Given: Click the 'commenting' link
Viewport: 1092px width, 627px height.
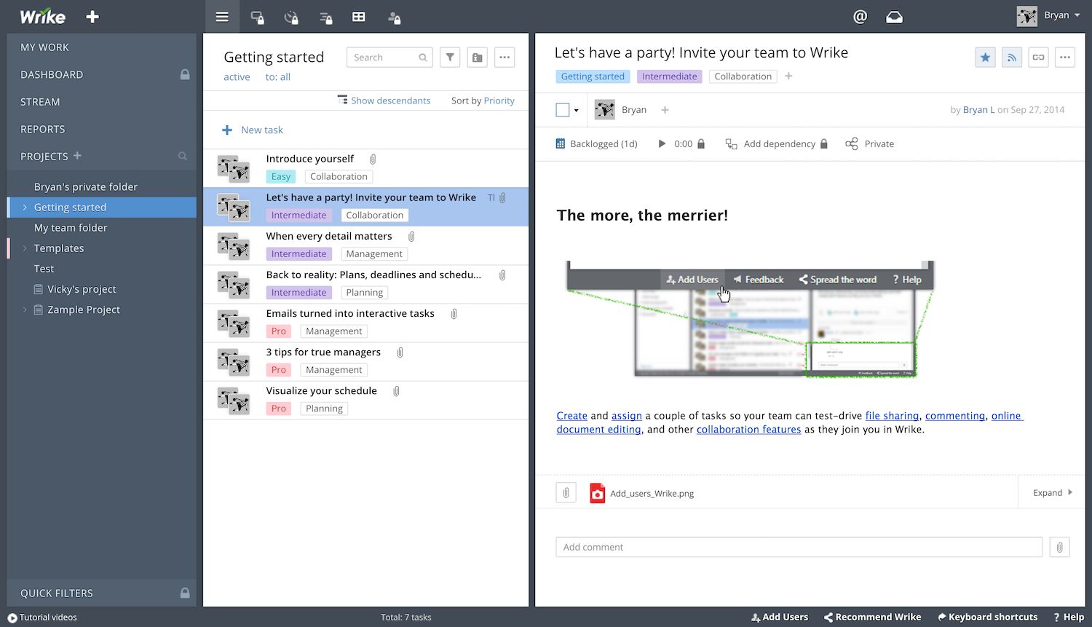Looking at the screenshot, I should click(x=955, y=416).
